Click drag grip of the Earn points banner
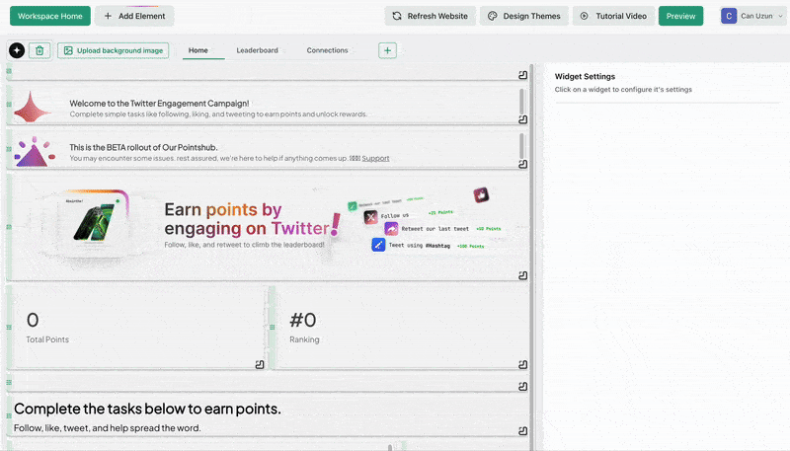The image size is (790, 451). [9, 227]
